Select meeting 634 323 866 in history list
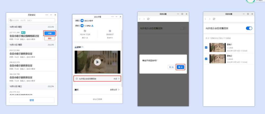 (x=32, y=54)
